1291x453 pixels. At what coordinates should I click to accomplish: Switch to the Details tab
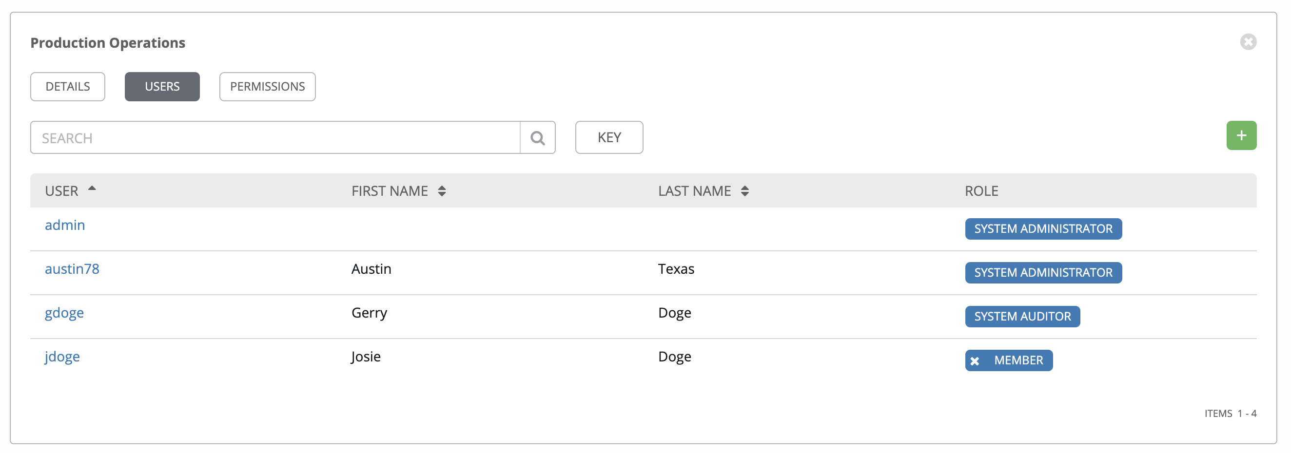click(68, 87)
